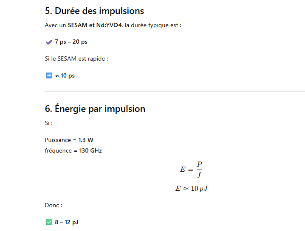
Task: Click the line "Si le SESAM est rapide"
Action: coord(76,58)
